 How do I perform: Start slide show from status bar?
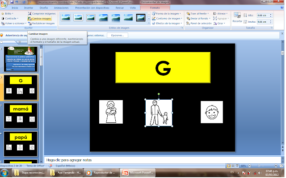pyautogui.click(x=237, y=166)
